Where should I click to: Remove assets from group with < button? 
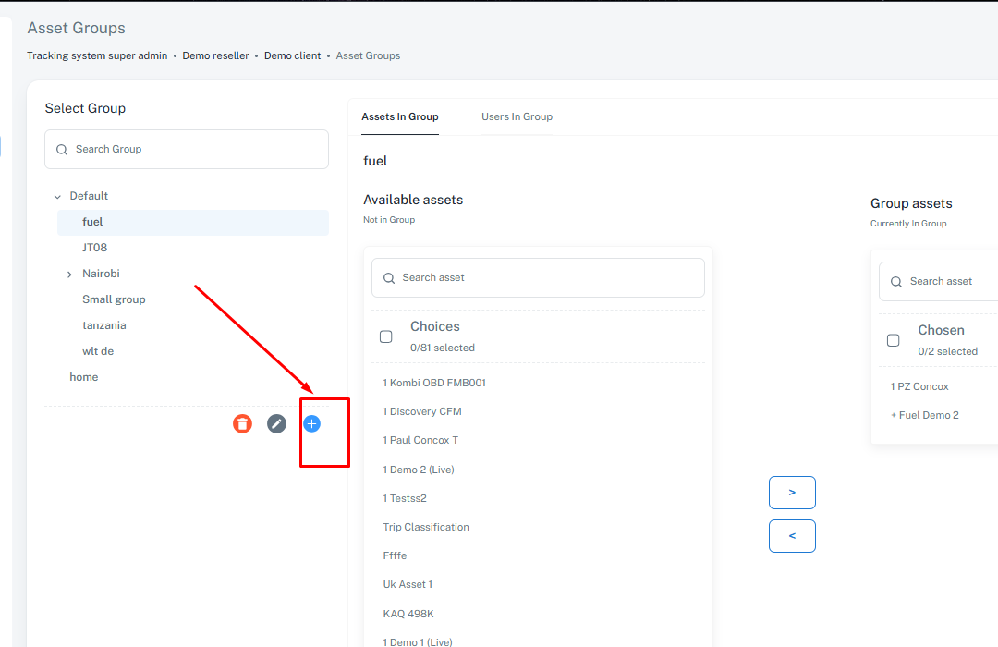(x=792, y=536)
